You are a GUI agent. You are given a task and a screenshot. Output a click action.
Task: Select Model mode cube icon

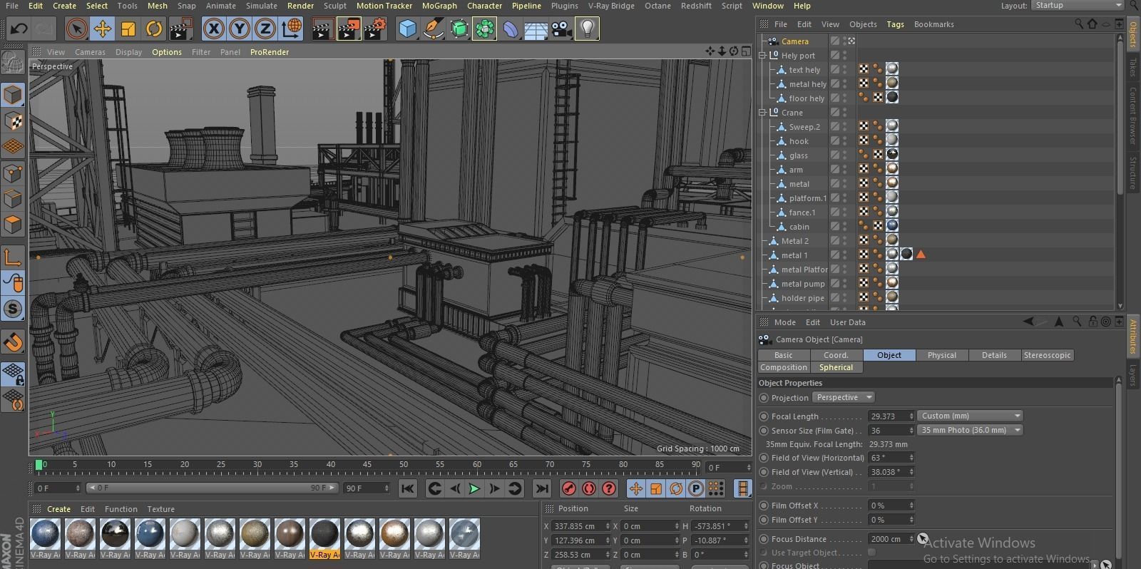point(13,95)
